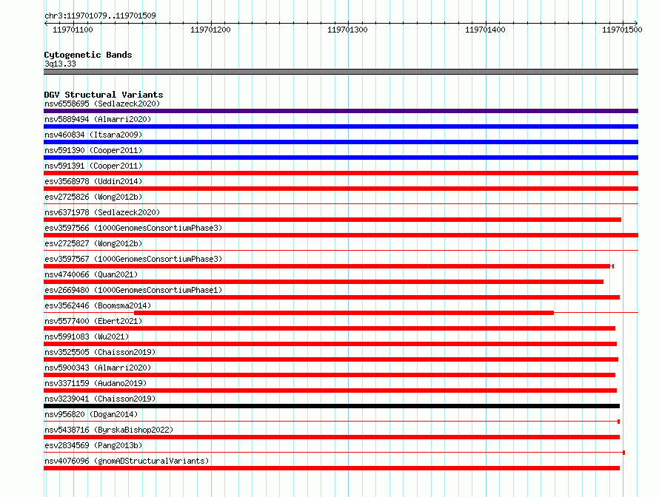Select the red nsv5577400 variant bar
The image size is (659, 497).
click(329, 328)
